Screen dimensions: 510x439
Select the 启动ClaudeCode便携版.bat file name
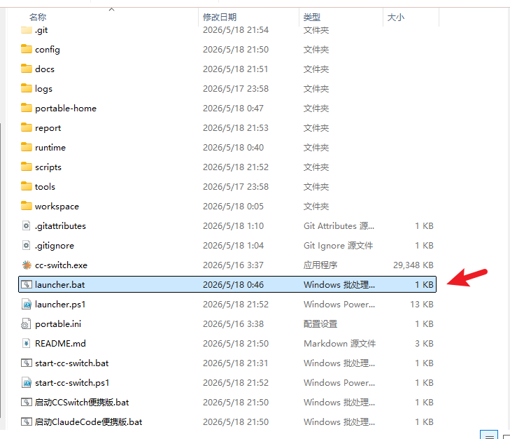pyautogui.click(x=89, y=421)
